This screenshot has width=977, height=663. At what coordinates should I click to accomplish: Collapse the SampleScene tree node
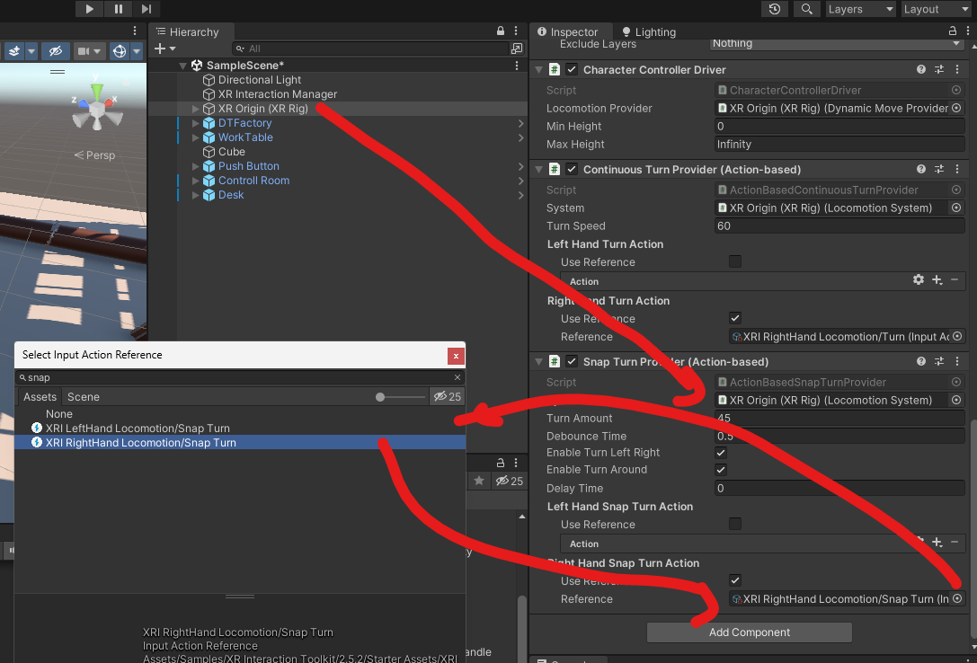(182, 66)
